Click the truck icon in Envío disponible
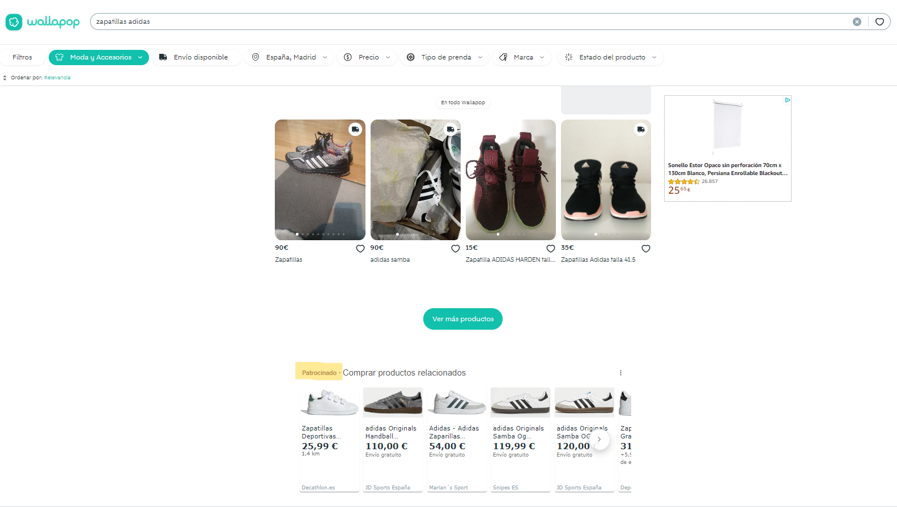Viewport: 897px width, 507px height. point(163,57)
